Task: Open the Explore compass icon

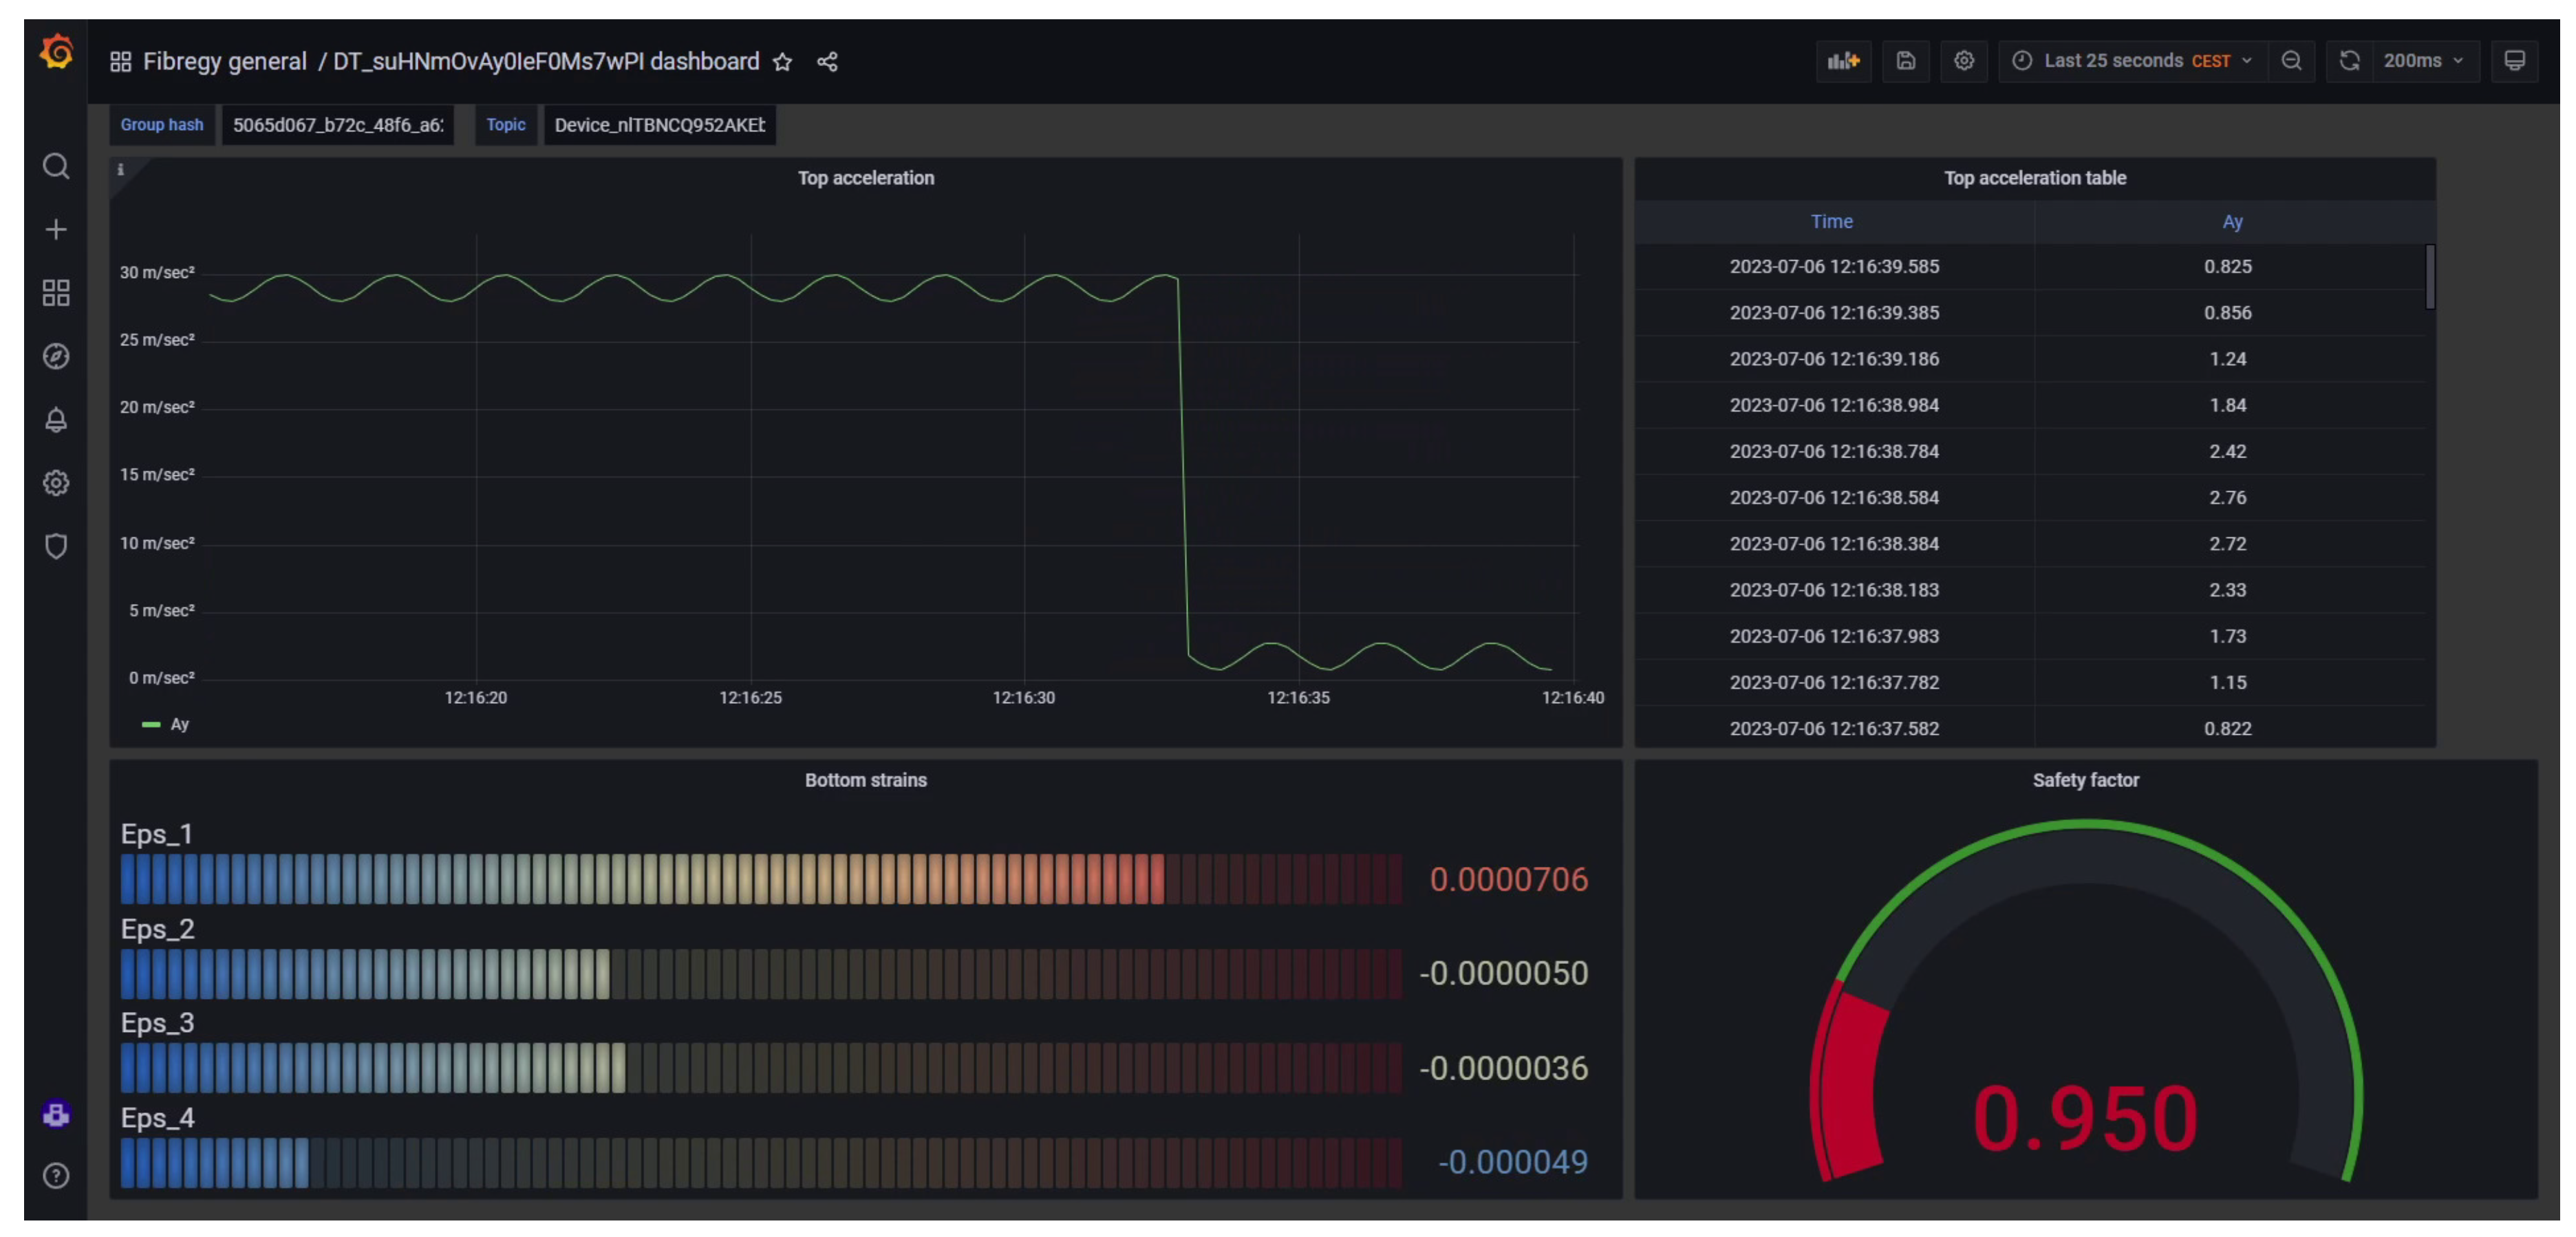Action: point(56,356)
